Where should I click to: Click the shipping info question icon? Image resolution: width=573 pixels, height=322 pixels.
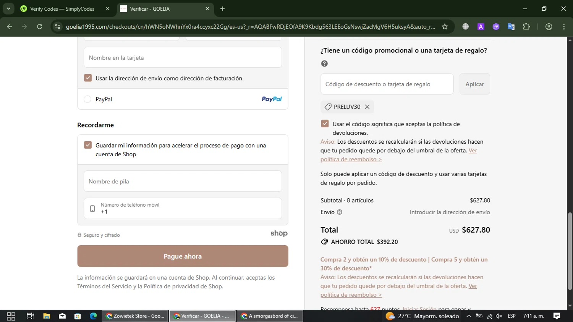point(340,212)
